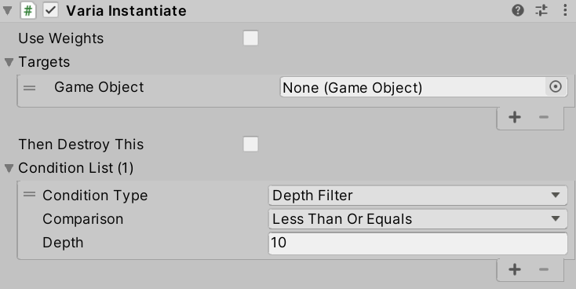
Task: Add a new condition to Condition List
Action: [x=515, y=269]
